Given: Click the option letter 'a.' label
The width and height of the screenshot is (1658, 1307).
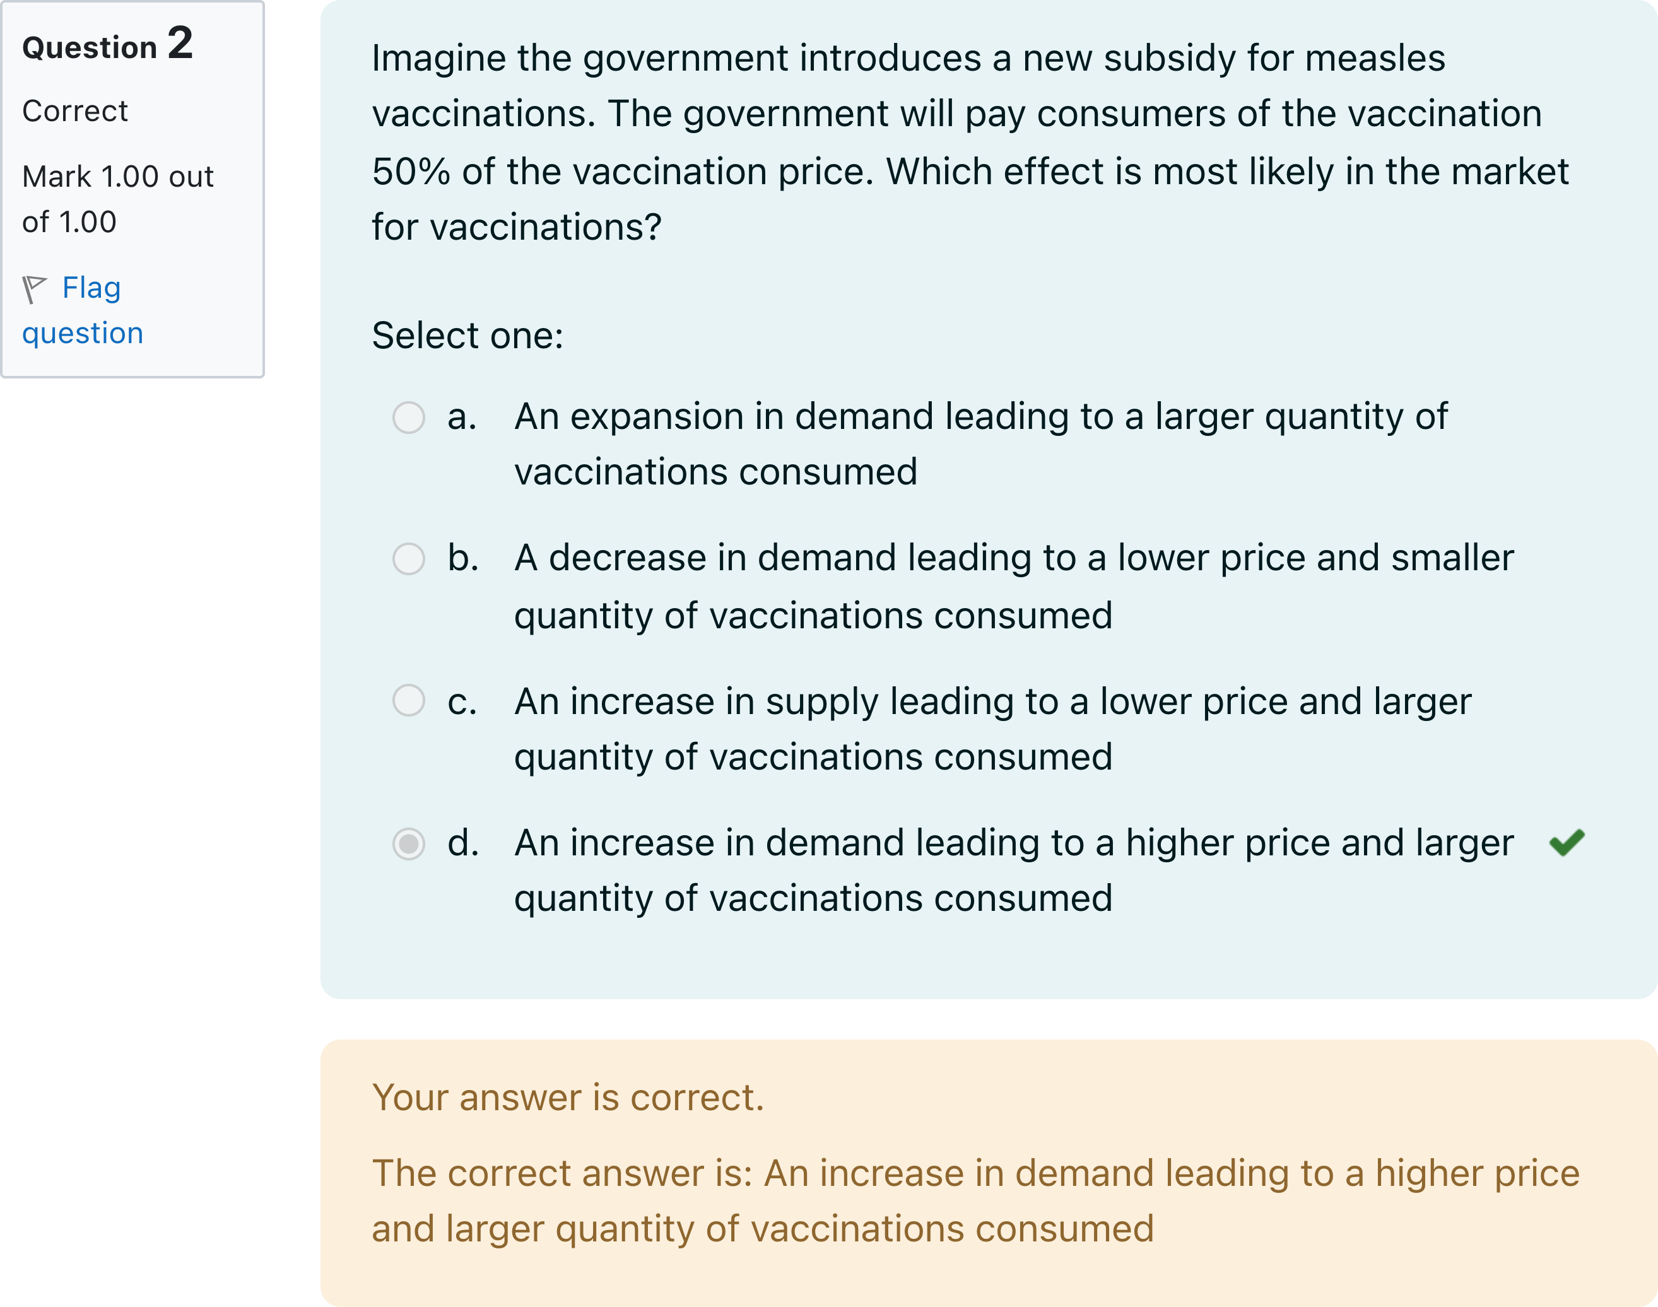Looking at the screenshot, I should click(x=462, y=417).
